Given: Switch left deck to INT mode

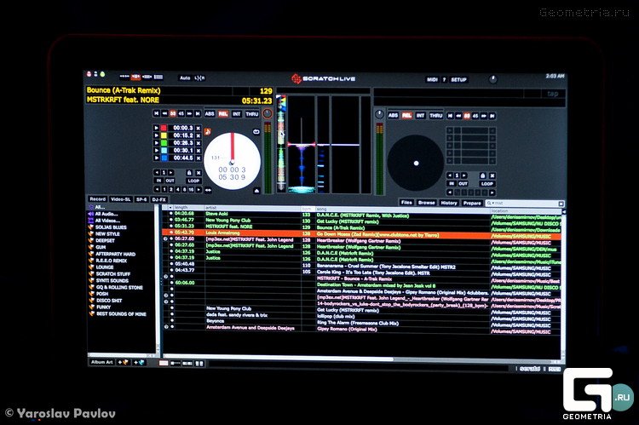Looking at the screenshot, I should [237, 113].
